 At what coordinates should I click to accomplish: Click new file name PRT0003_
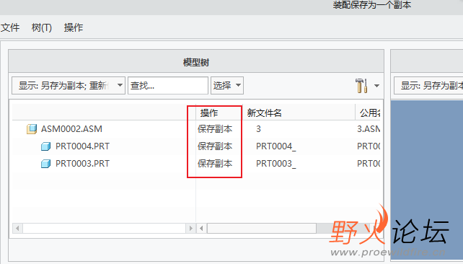coord(275,164)
